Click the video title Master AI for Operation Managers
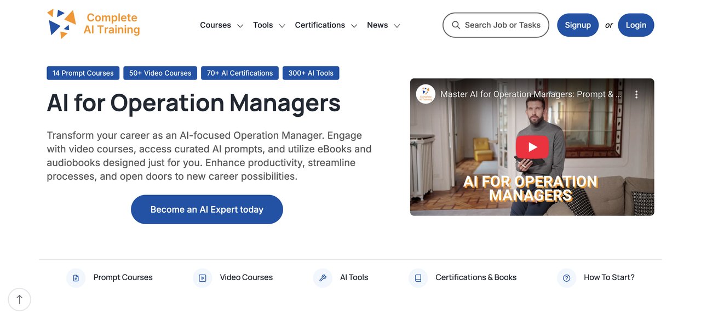 (x=531, y=94)
